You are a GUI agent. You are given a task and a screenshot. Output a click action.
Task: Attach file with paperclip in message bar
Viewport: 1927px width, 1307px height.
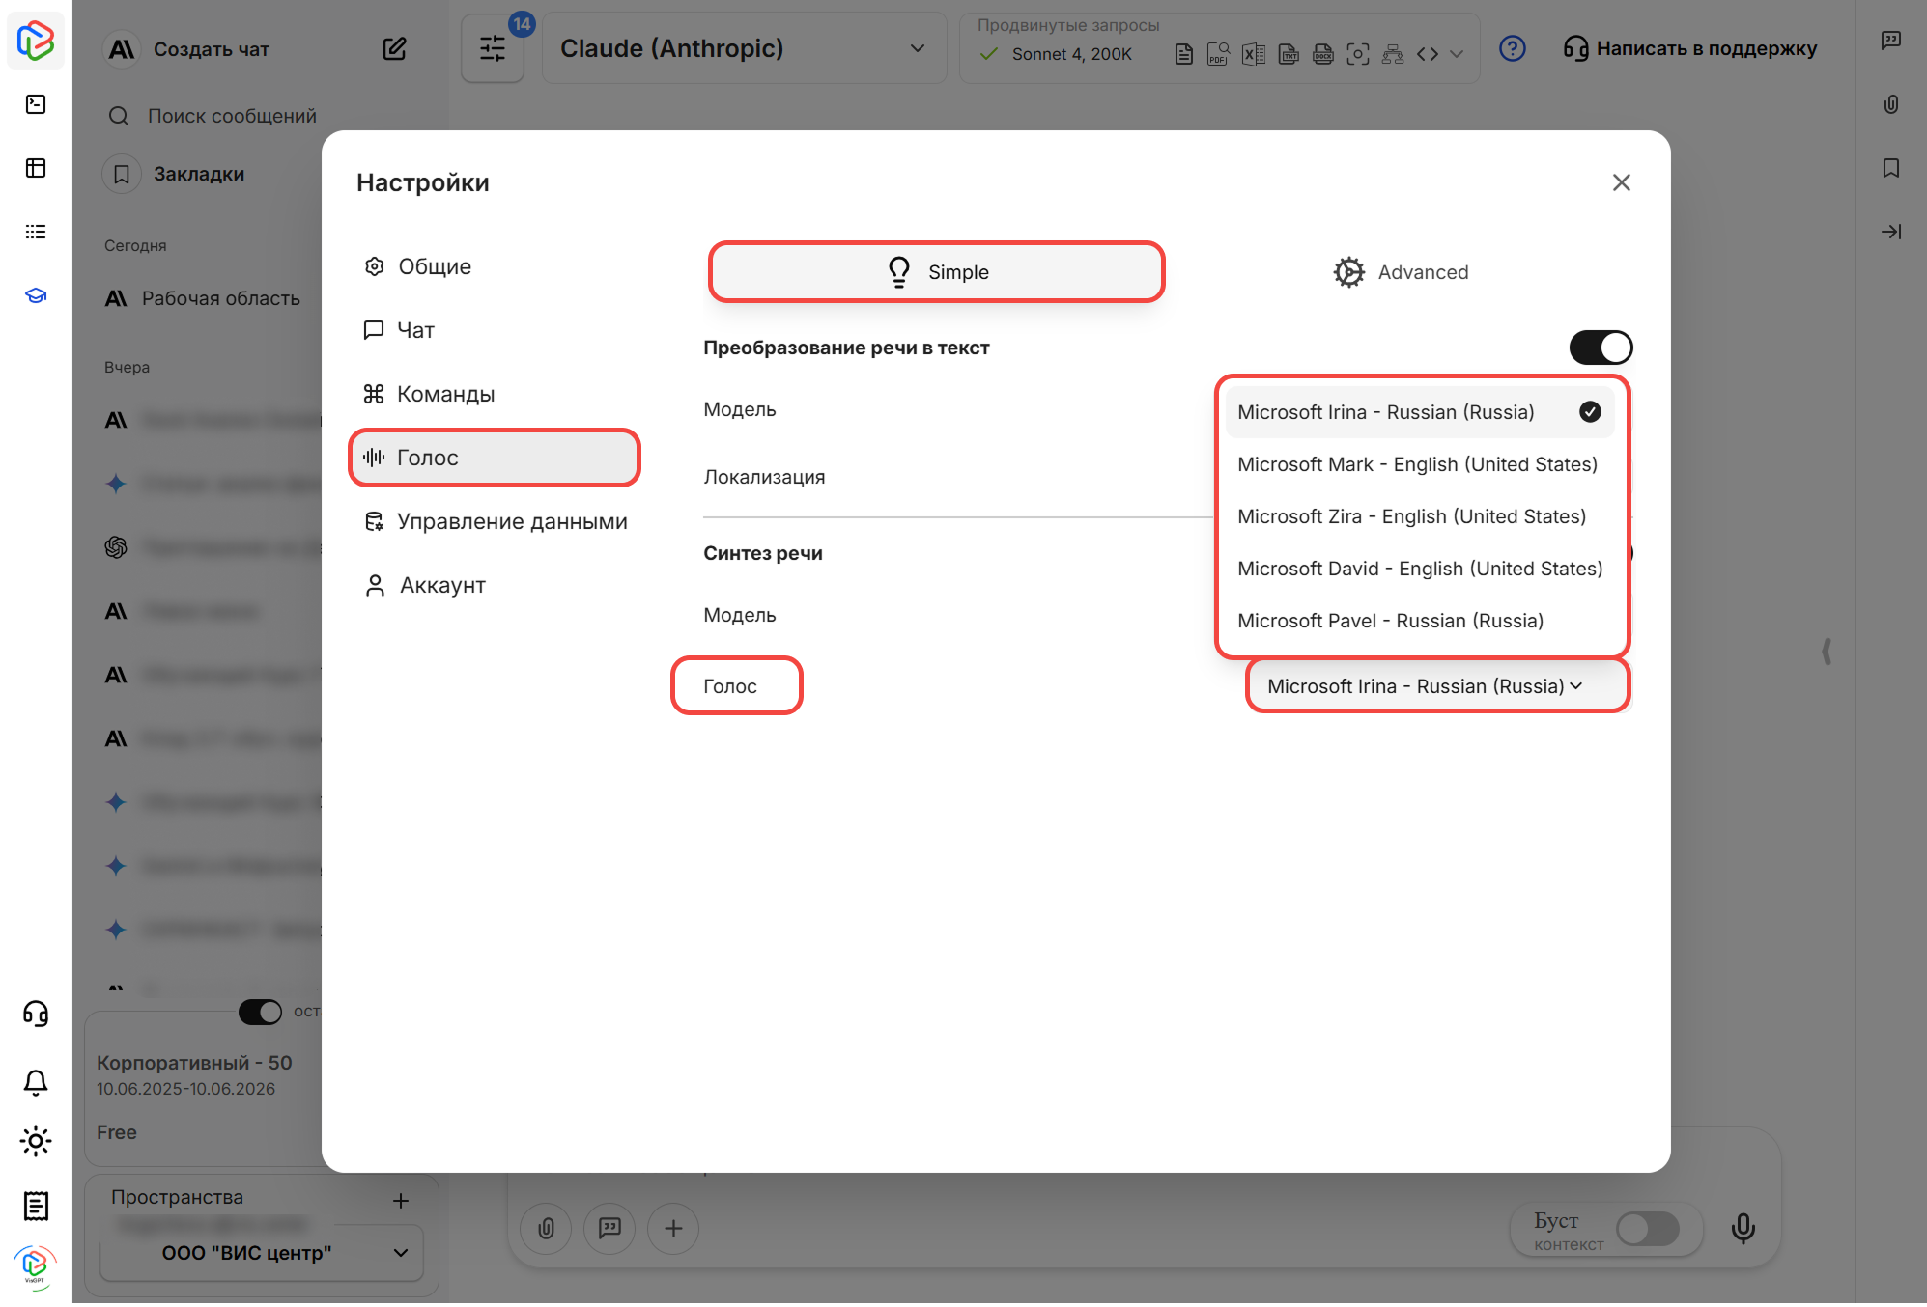point(547,1228)
